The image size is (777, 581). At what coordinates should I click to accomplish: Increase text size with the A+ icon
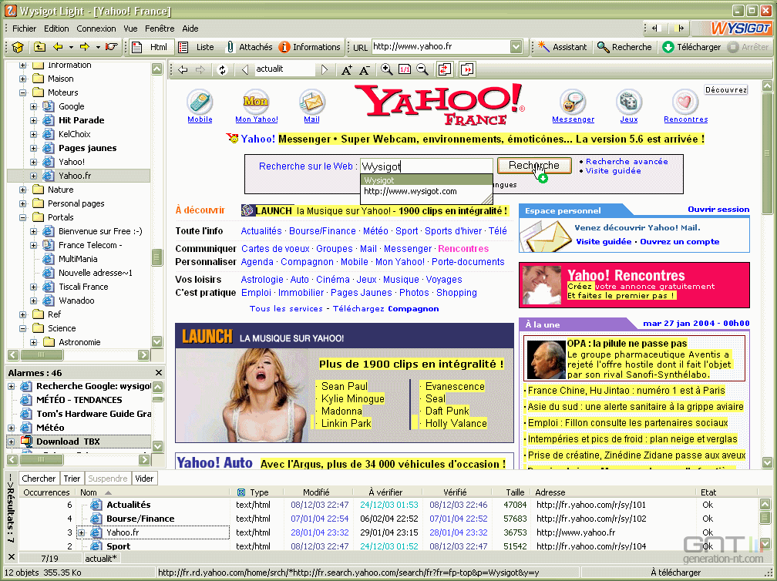(x=347, y=70)
